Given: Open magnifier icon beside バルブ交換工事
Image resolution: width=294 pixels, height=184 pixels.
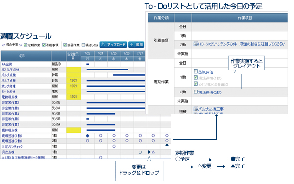Looking at the screenshot, I should tap(196, 109).
